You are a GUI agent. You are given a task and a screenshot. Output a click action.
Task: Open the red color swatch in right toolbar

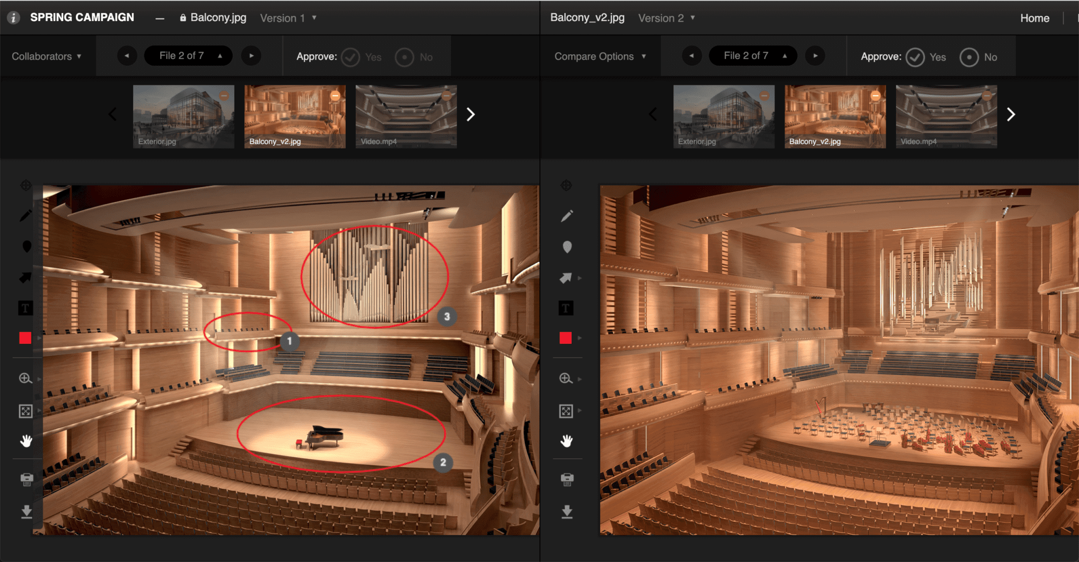[x=566, y=338]
